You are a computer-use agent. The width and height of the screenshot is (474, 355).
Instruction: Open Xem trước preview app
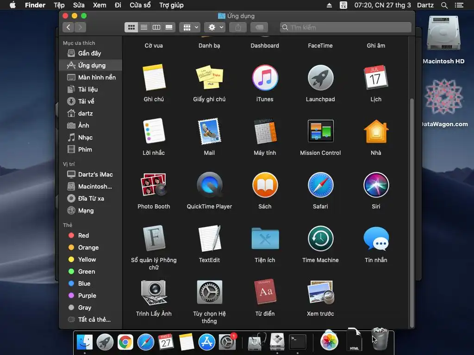tap(320, 292)
